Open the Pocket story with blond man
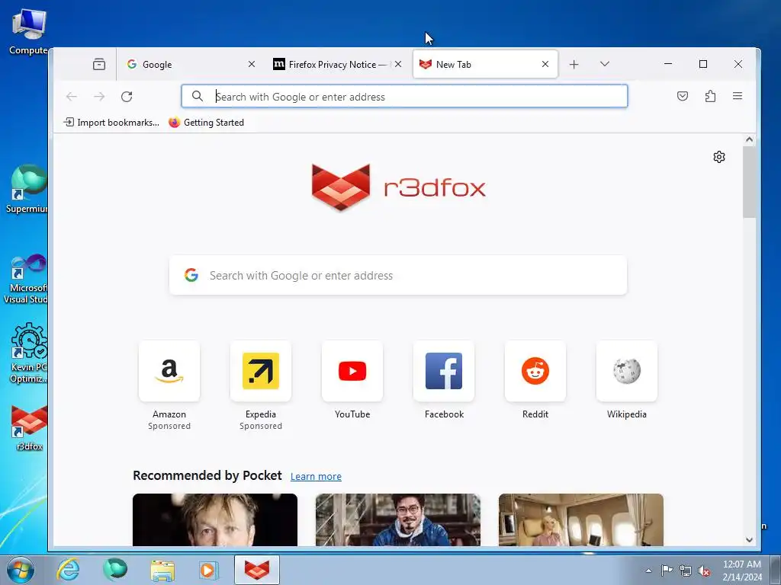This screenshot has width=781, height=585. click(215, 519)
